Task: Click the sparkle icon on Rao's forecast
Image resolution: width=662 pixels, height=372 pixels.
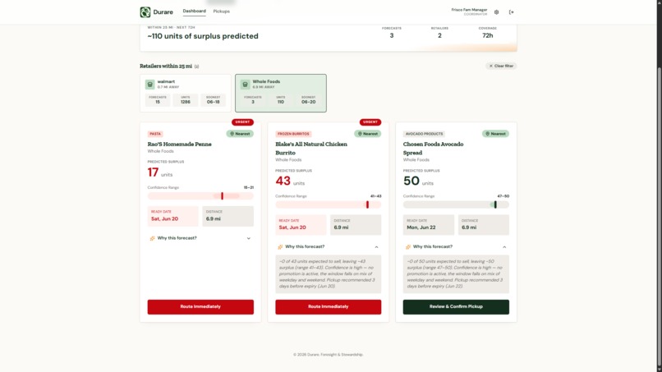Action: click(x=152, y=239)
